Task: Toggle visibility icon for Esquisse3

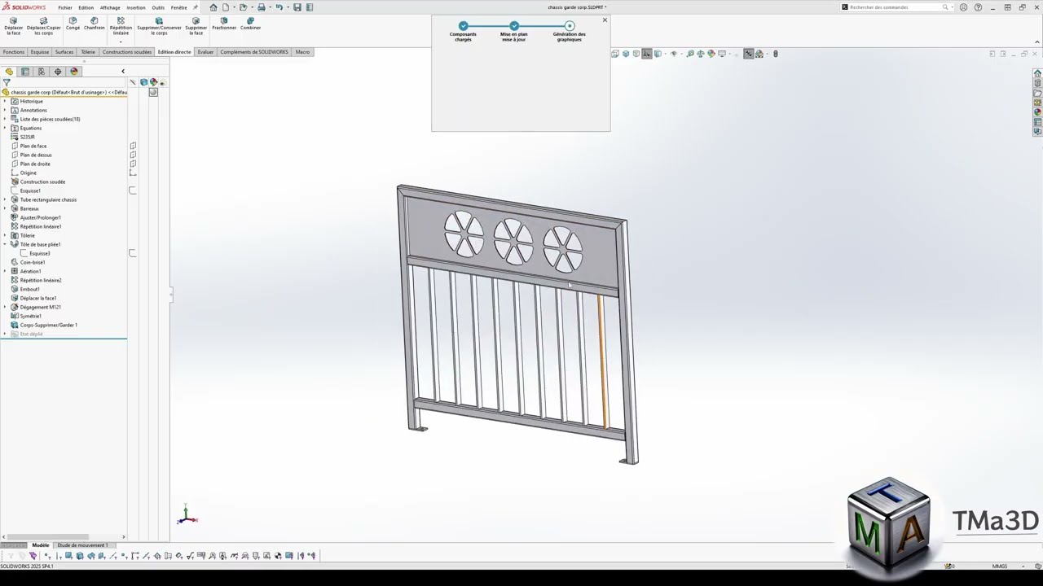Action: click(x=133, y=253)
